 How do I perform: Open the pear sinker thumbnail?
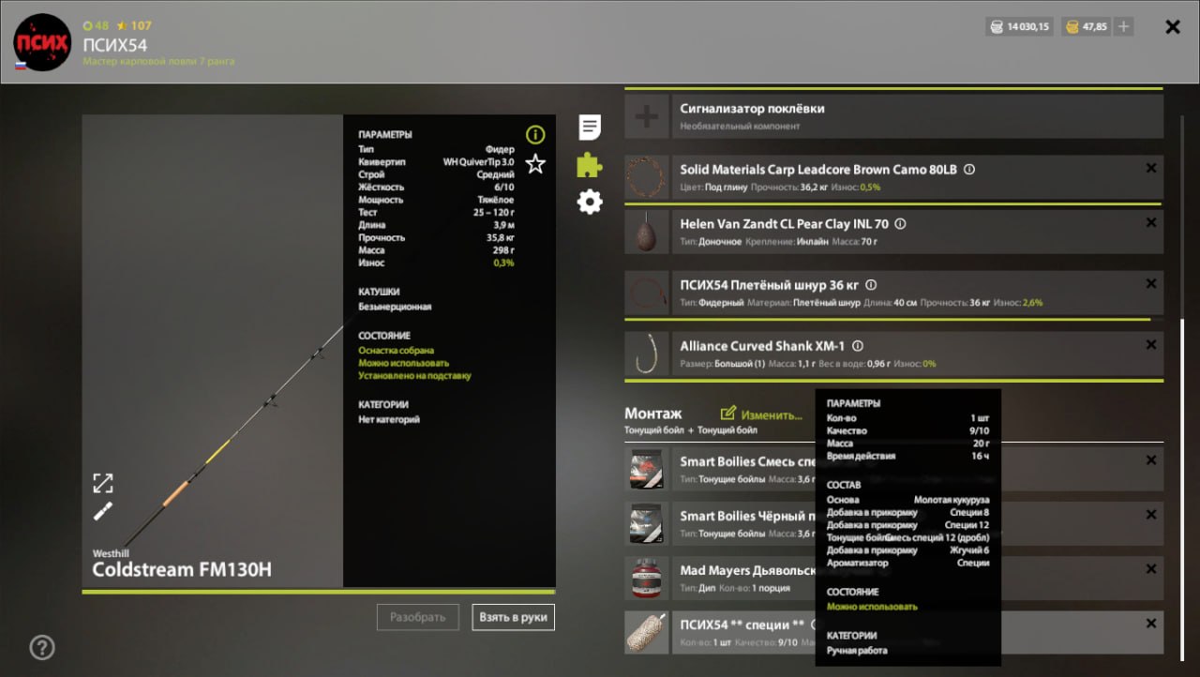pyautogui.click(x=647, y=232)
